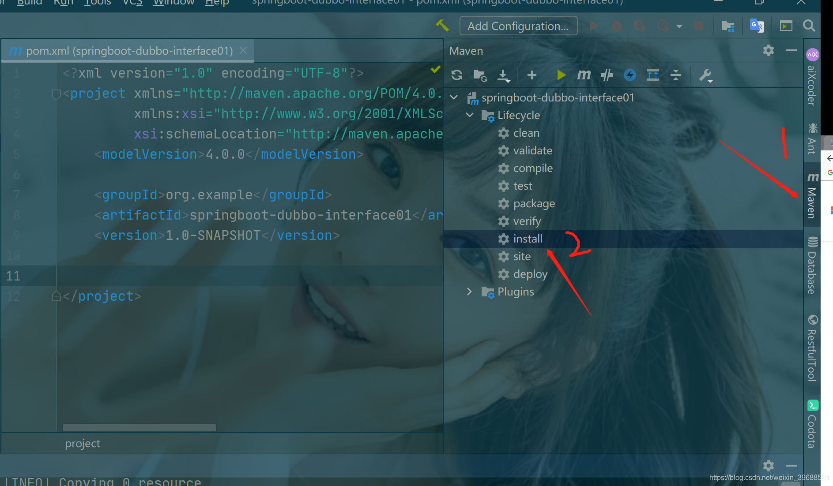This screenshot has height=486, width=833.
Task: Select springboot-dubbo-interface01 in Maven tree
Action: click(x=558, y=97)
